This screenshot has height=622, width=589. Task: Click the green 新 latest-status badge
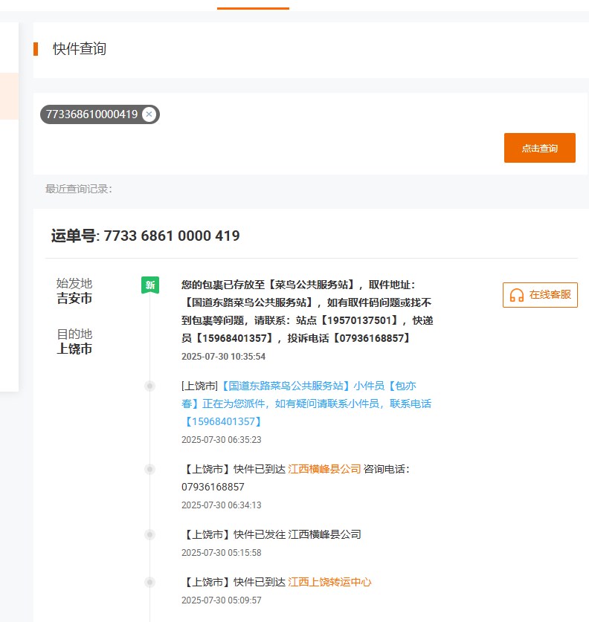coord(150,285)
